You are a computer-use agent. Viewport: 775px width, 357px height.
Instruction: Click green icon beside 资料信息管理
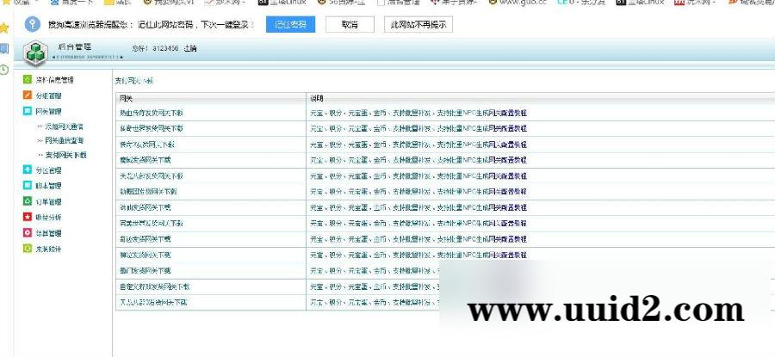[28, 79]
